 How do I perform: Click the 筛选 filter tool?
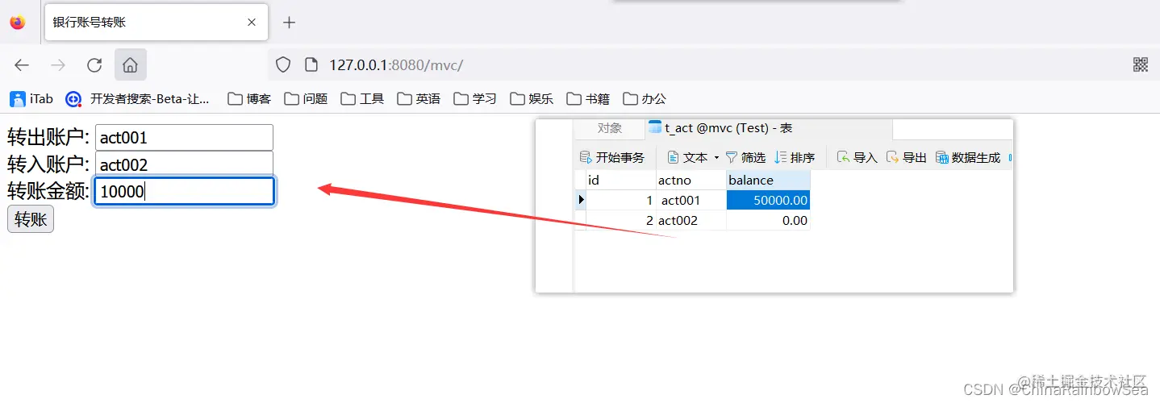coord(745,157)
